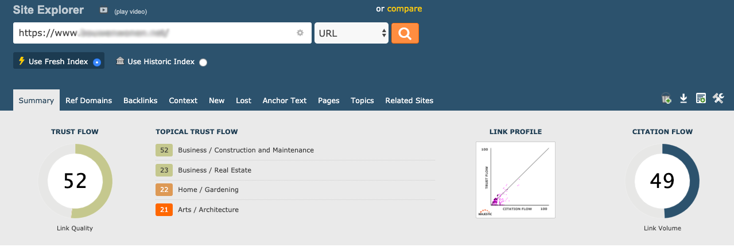Screen dimensions: 734x251
Task: Click the Use Fresh Index label
Action: click(59, 61)
